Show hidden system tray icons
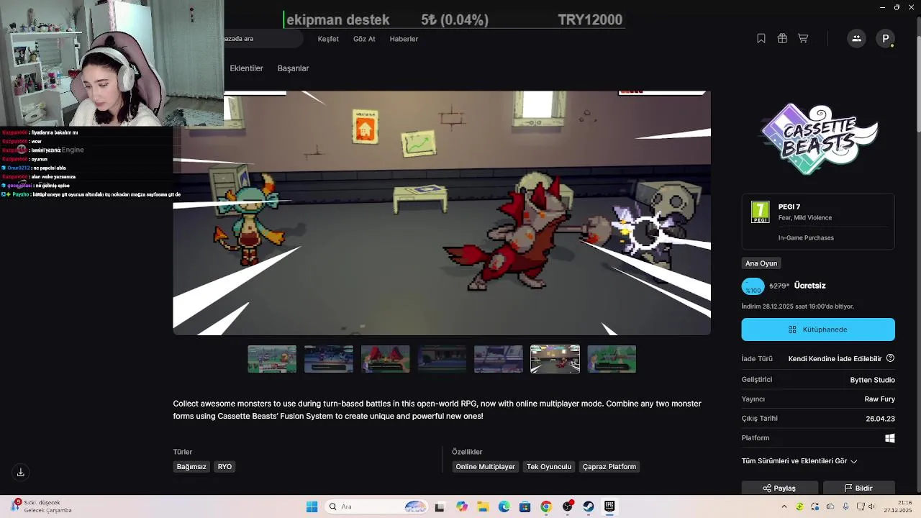Screen dimensions: 921x518 784,506
